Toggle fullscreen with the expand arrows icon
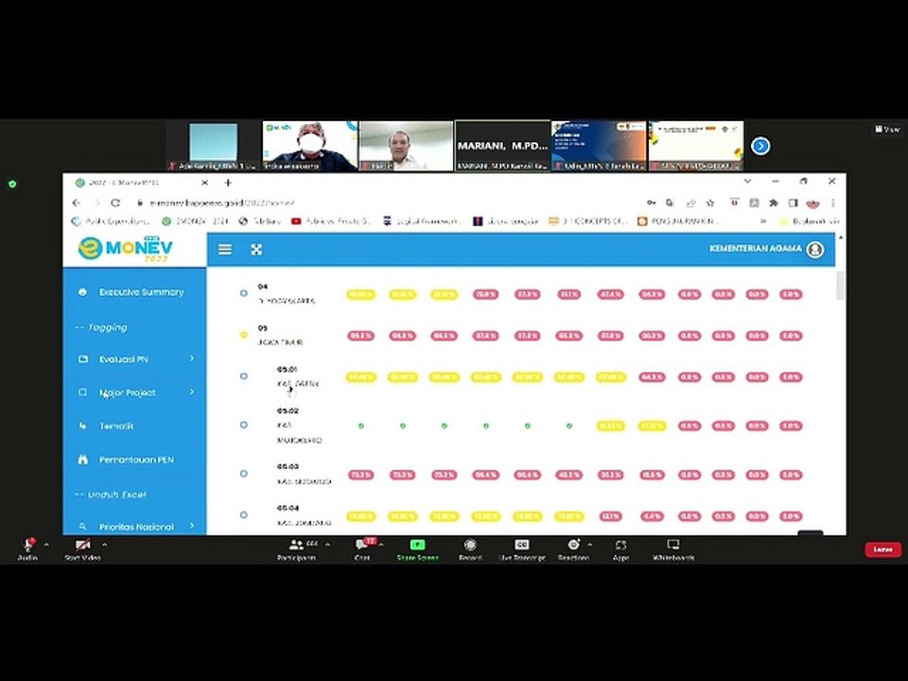The width and height of the screenshot is (908, 681). 256,250
